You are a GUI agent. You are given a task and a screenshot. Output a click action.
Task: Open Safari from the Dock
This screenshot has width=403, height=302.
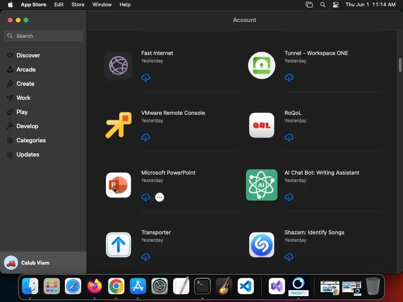(73, 286)
